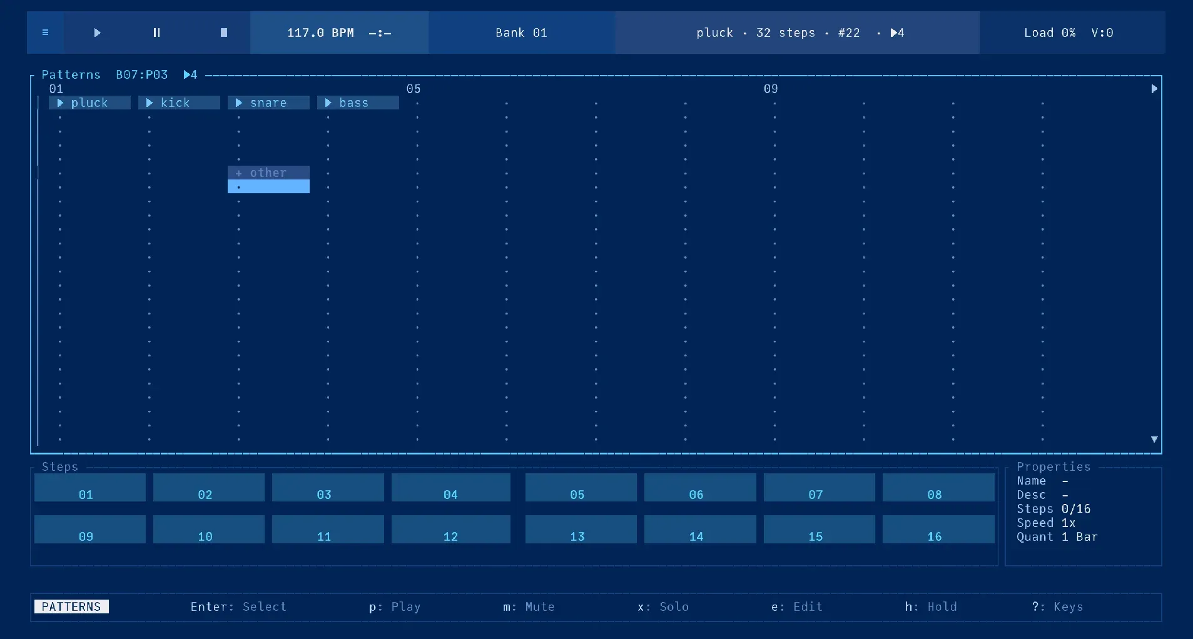
Task: Open the ?: Keys help hint
Action: click(x=1057, y=606)
